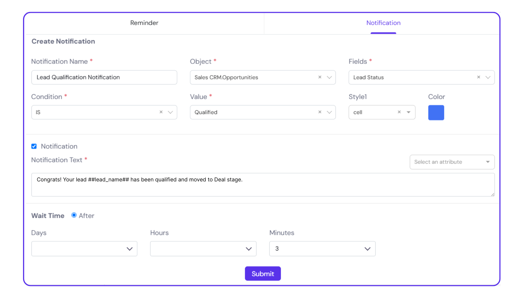Clear the Lead Status field selection

[x=478, y=77]
